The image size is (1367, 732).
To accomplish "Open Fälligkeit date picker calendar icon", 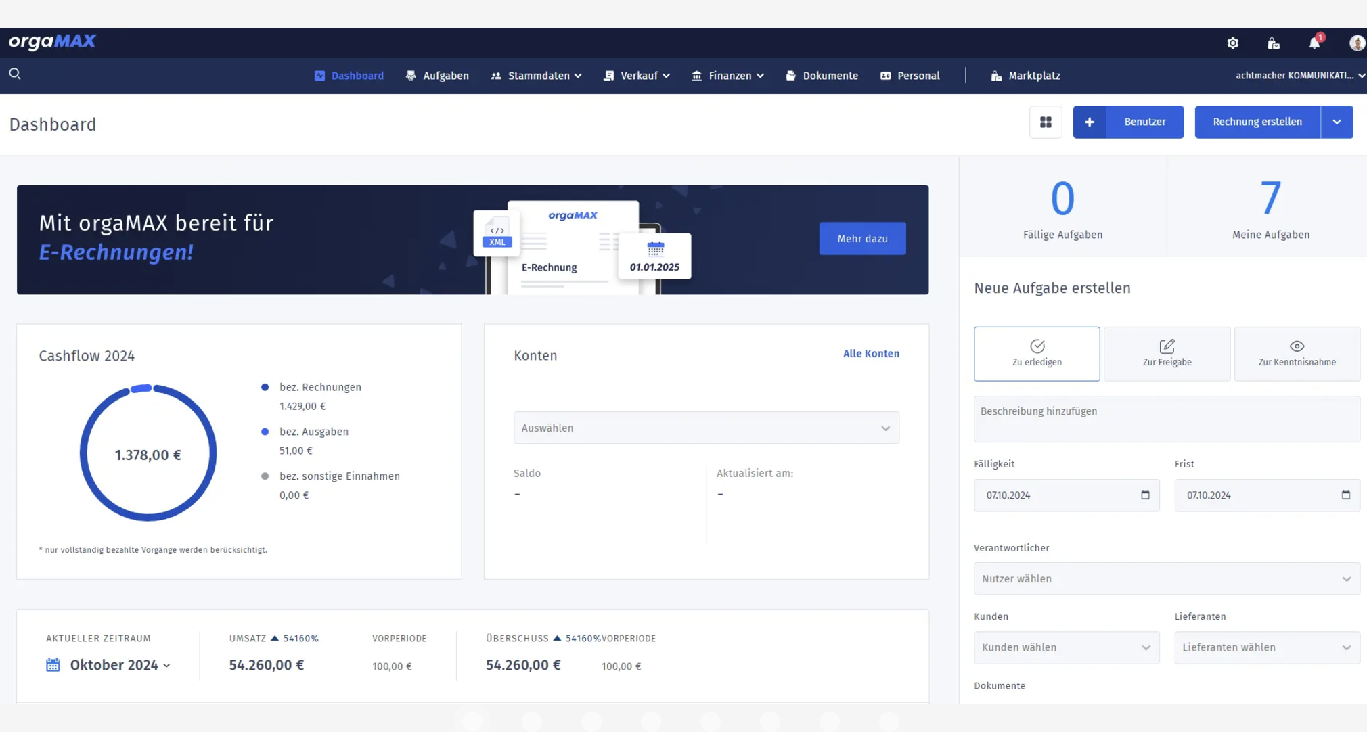I will coord(1145,495).
